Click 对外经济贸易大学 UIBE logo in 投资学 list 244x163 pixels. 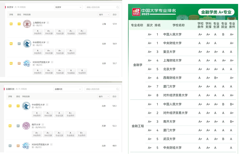point(27,63)
